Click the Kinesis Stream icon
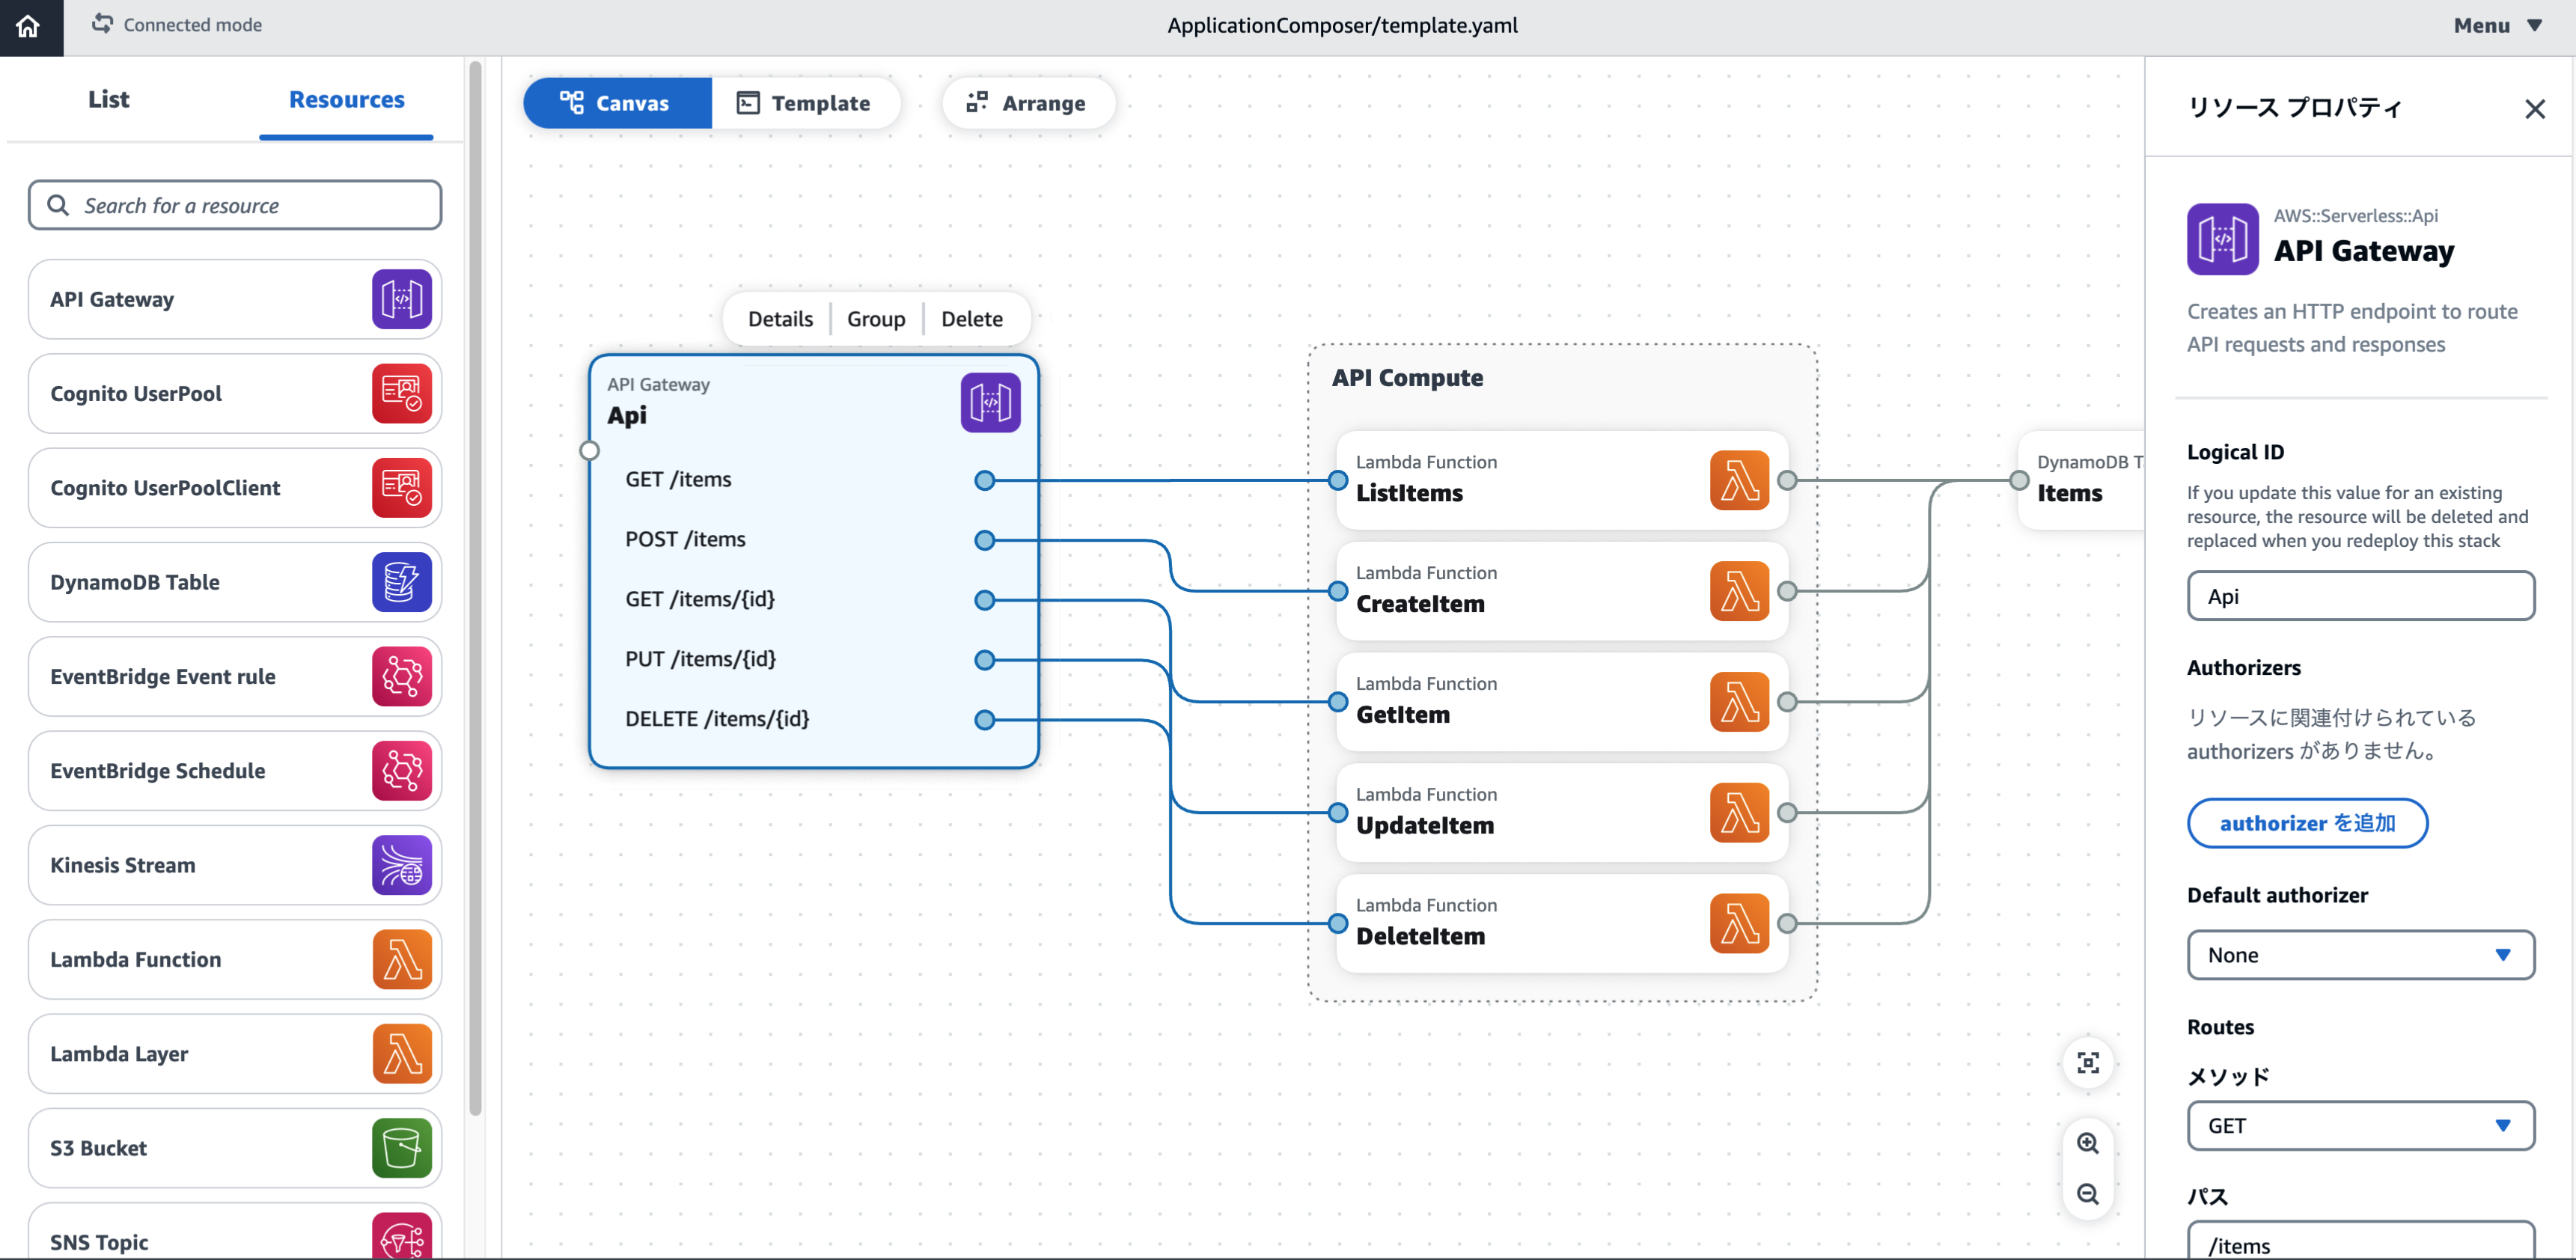The image size is (2576, 1260). [401, 865]
